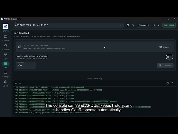Maximize the NFCTEC JavaCard Tool window

click(168, 19)
